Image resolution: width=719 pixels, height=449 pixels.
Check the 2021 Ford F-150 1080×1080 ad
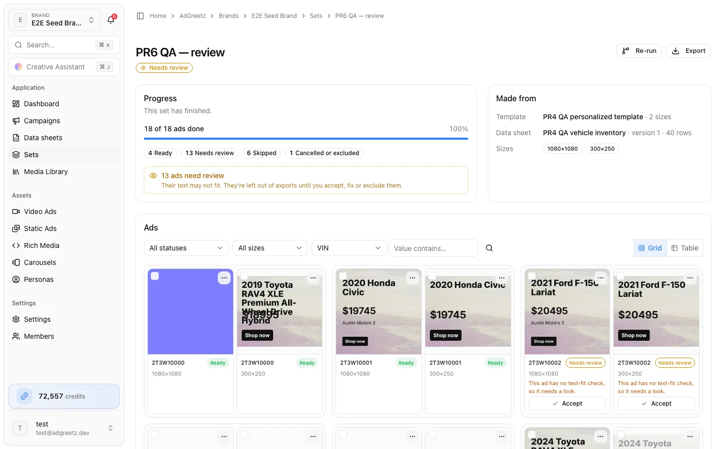pos(532,276)
